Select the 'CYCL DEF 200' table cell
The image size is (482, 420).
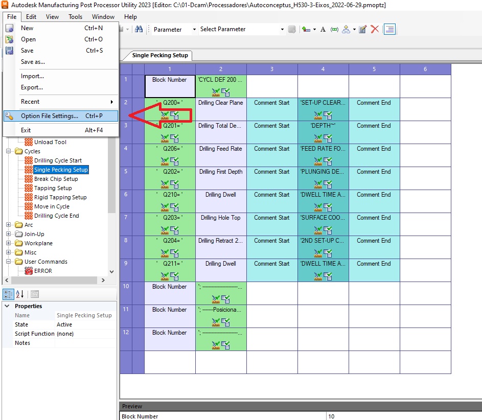click(x=221, y=86)
